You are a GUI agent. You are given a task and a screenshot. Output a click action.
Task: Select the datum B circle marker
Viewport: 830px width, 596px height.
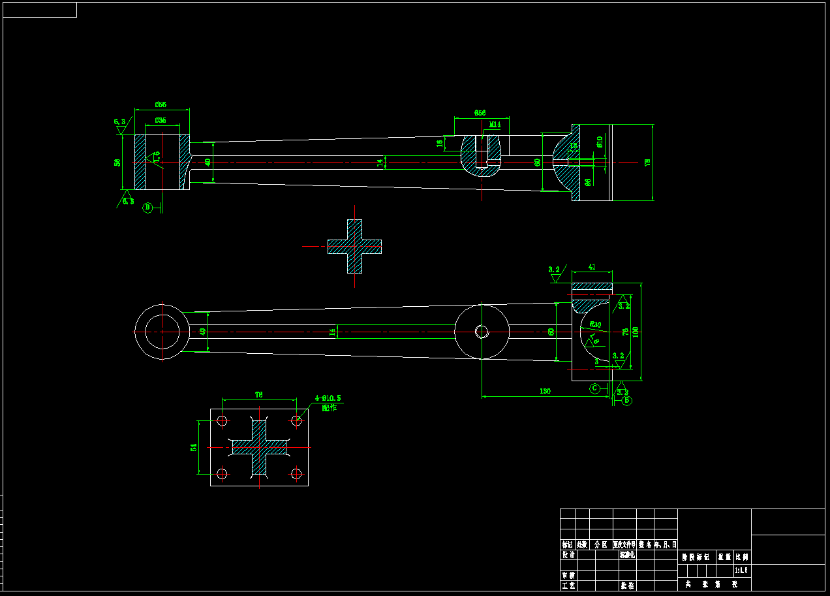tap(627, 401)
